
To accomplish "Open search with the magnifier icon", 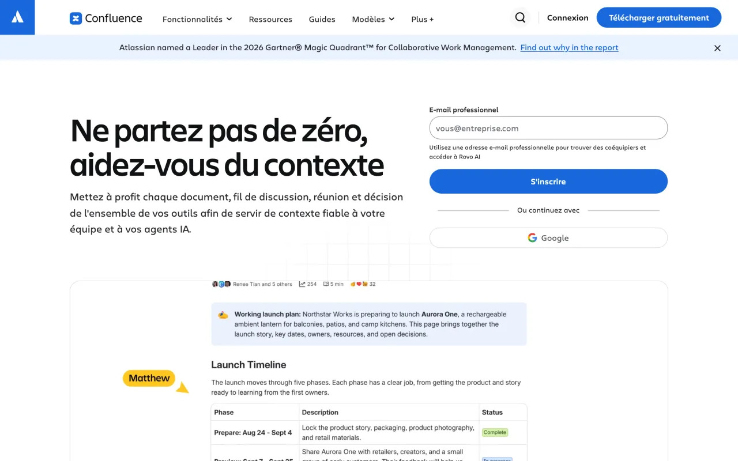I will point(520,18).
